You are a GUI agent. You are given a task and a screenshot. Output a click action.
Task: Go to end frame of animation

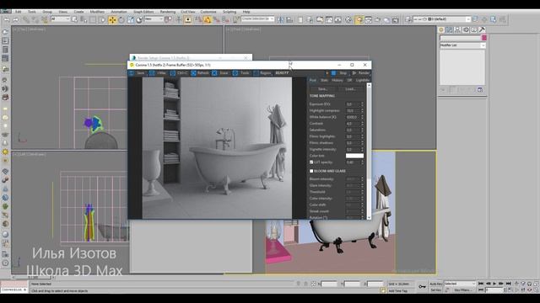point(508,284)
